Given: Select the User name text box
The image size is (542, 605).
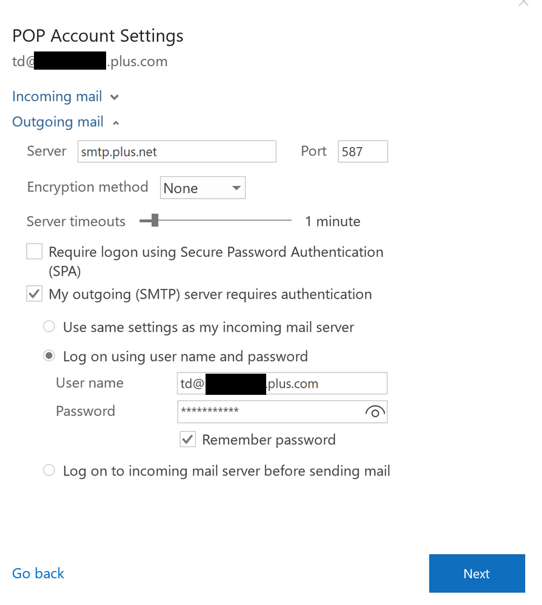Looking at the screenshot, I should 282,383.
